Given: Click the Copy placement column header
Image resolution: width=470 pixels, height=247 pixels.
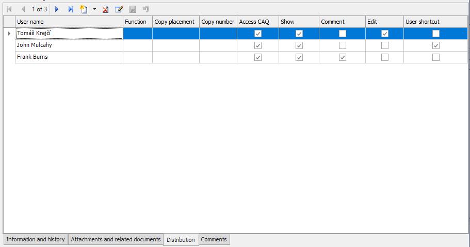Looking at the screenshot, I should pos(175,22).
